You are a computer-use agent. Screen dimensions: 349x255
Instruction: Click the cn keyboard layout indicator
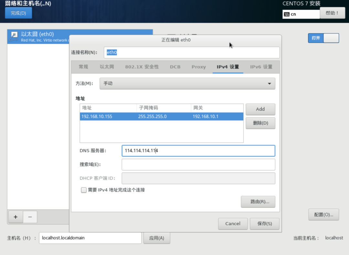tap(301, 14)
